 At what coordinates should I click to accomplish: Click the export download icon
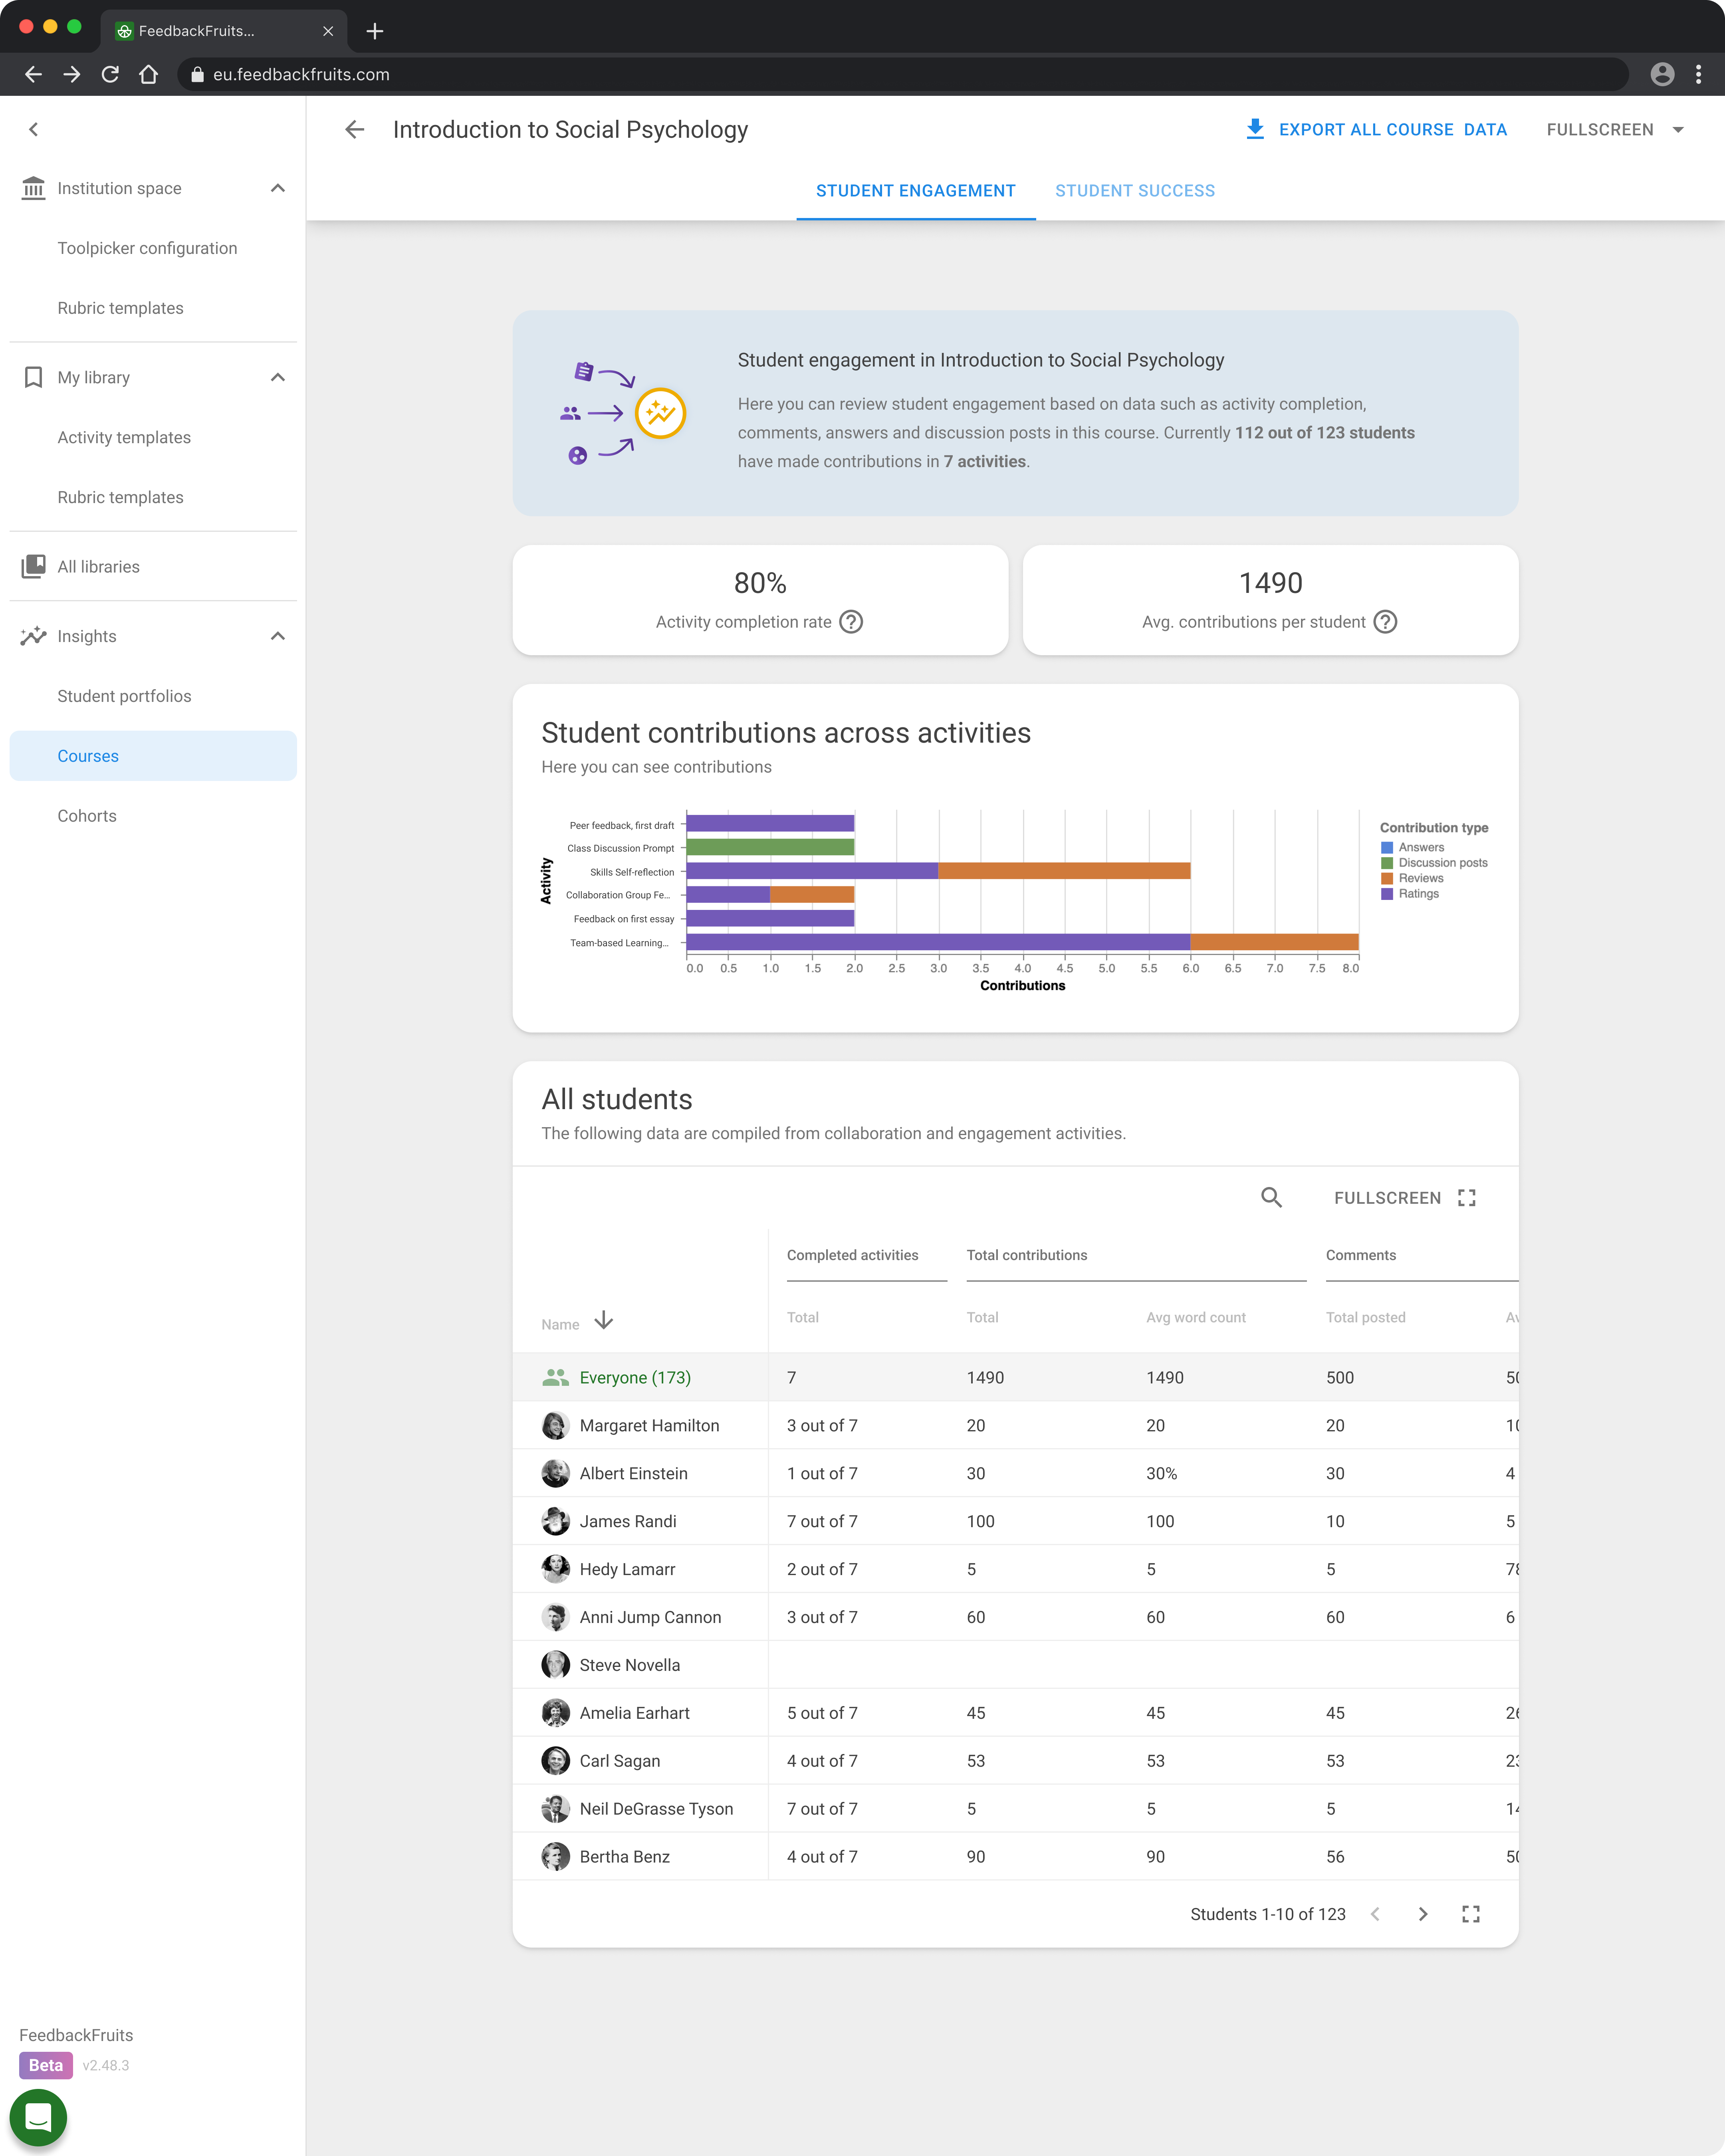[1255, 129]
